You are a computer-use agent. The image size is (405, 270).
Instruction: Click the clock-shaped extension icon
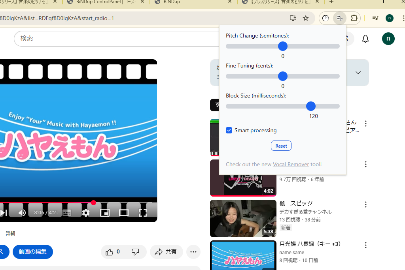[326, 18]
